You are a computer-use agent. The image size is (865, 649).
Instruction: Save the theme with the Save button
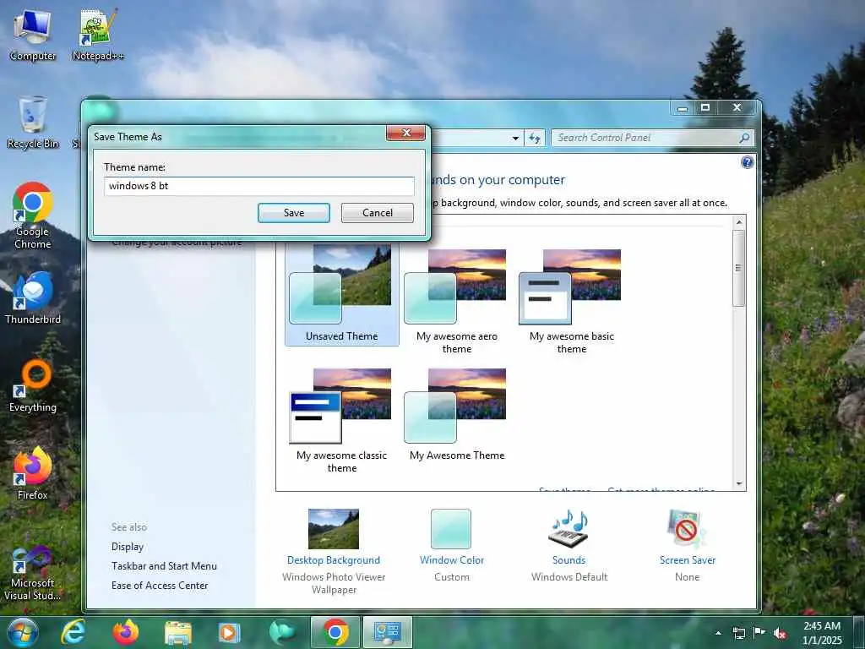pyautogui.click(x=294, y=213)
